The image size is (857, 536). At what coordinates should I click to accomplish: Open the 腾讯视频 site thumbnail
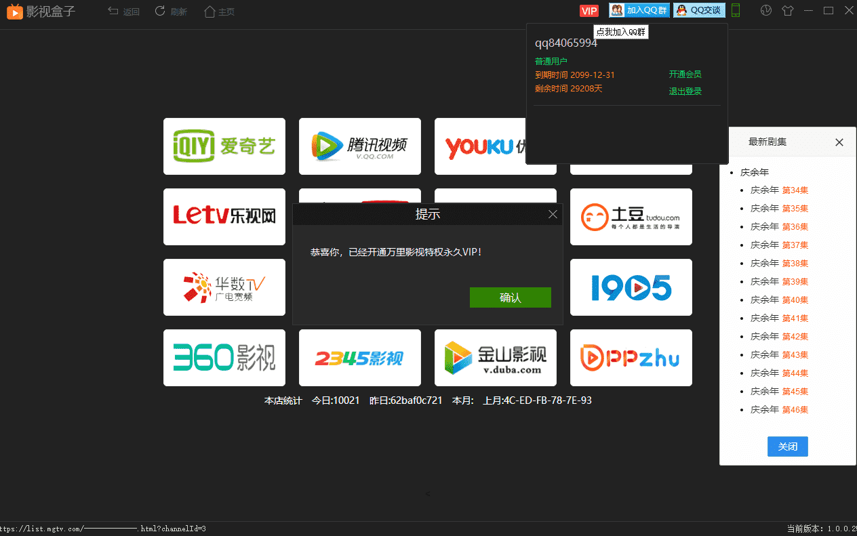pyautogui.click(x=359, y=146)
